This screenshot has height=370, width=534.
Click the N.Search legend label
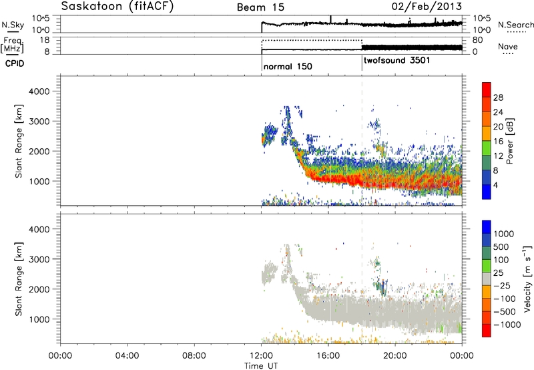tap(515, 25)
